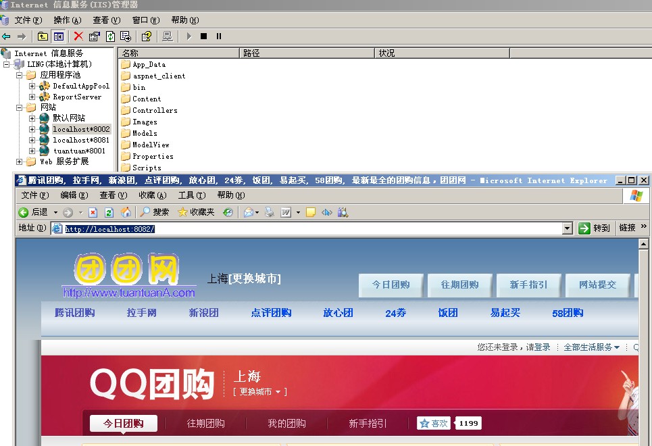Screen dimensions: 652x446
Task: Collapse the LING local computer node
Action: (6, 64)
